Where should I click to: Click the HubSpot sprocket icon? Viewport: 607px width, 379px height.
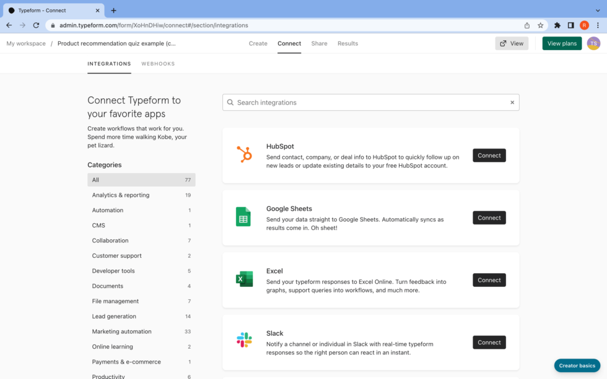(244, 155)
